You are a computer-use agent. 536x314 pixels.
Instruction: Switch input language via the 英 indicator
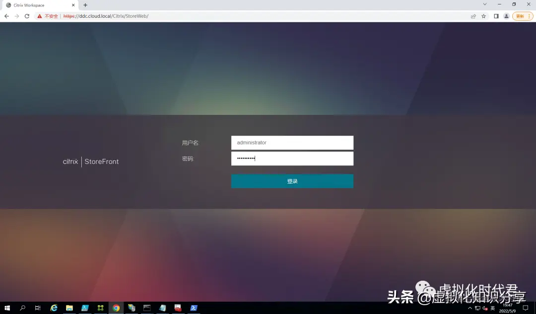[x=493, y=308]
